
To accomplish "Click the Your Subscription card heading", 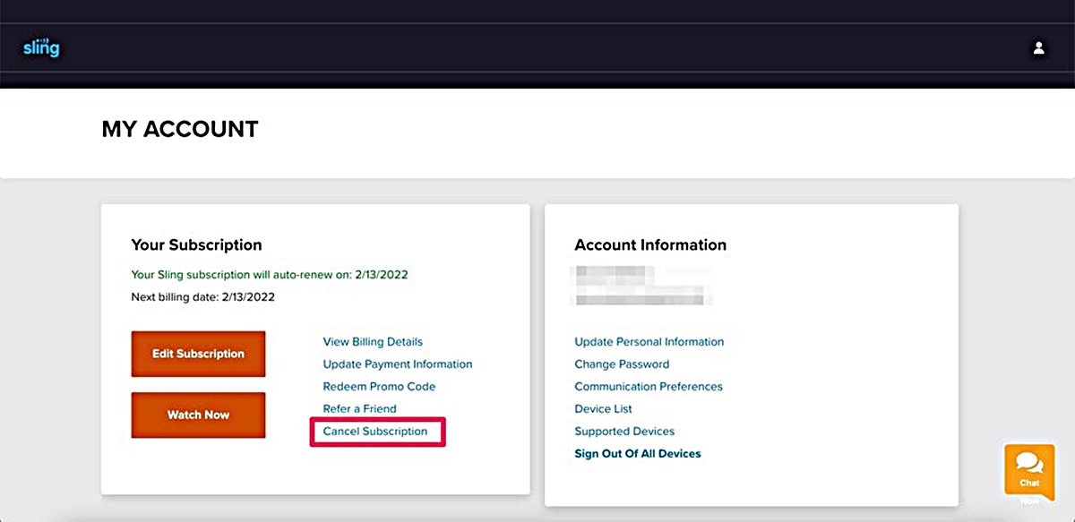I will [x=196, y=245].
